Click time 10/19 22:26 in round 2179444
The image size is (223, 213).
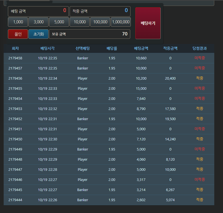[x=47, y=200]
